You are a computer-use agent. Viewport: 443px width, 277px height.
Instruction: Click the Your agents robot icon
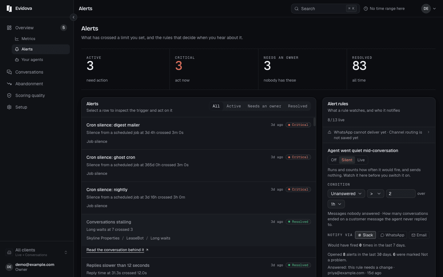[x=17, y=60]
